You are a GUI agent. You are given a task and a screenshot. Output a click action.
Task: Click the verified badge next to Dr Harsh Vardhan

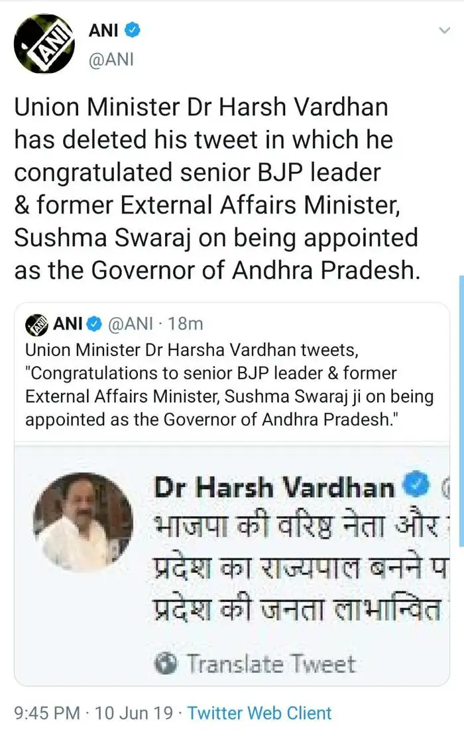tap(416, 486)
